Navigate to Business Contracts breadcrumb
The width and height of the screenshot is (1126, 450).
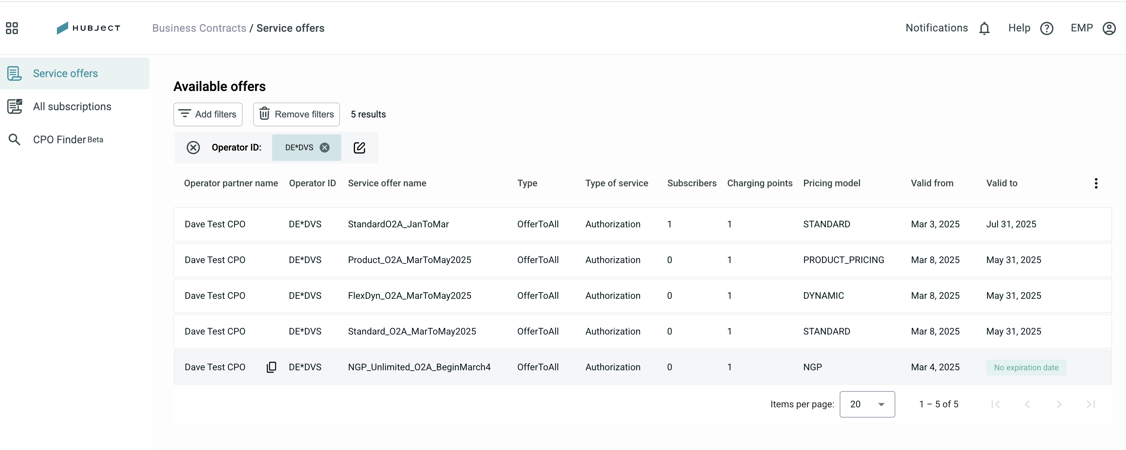click(x=199, y=28)
